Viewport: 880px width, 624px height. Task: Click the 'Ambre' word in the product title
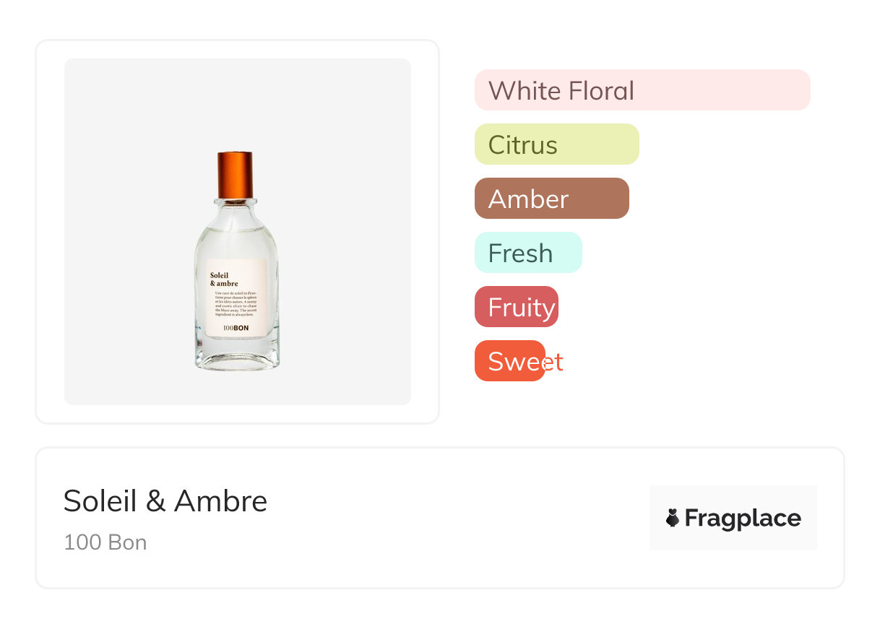click(221, 500)
